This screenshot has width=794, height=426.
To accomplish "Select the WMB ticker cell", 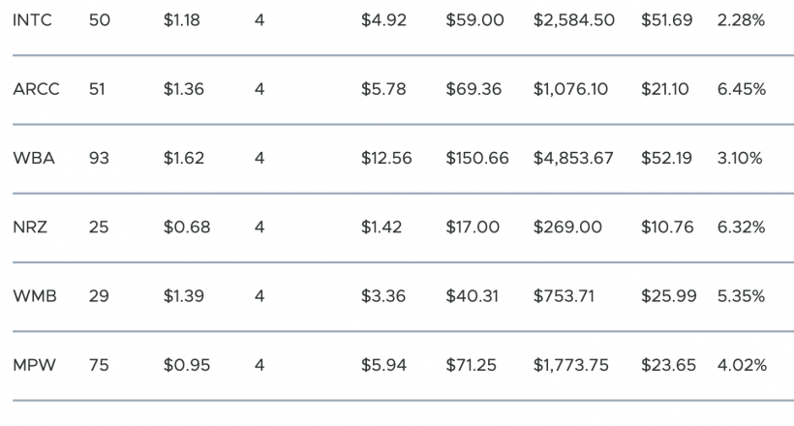I will coord(35,296).
